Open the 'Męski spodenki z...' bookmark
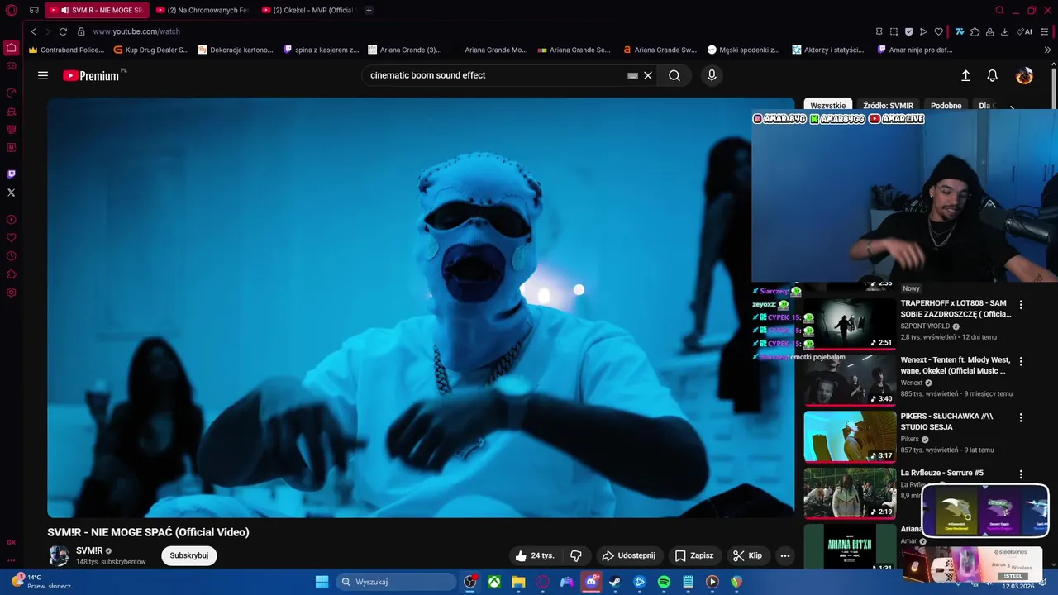Screen dimensions: 1058x595 (x=743, y=50)
